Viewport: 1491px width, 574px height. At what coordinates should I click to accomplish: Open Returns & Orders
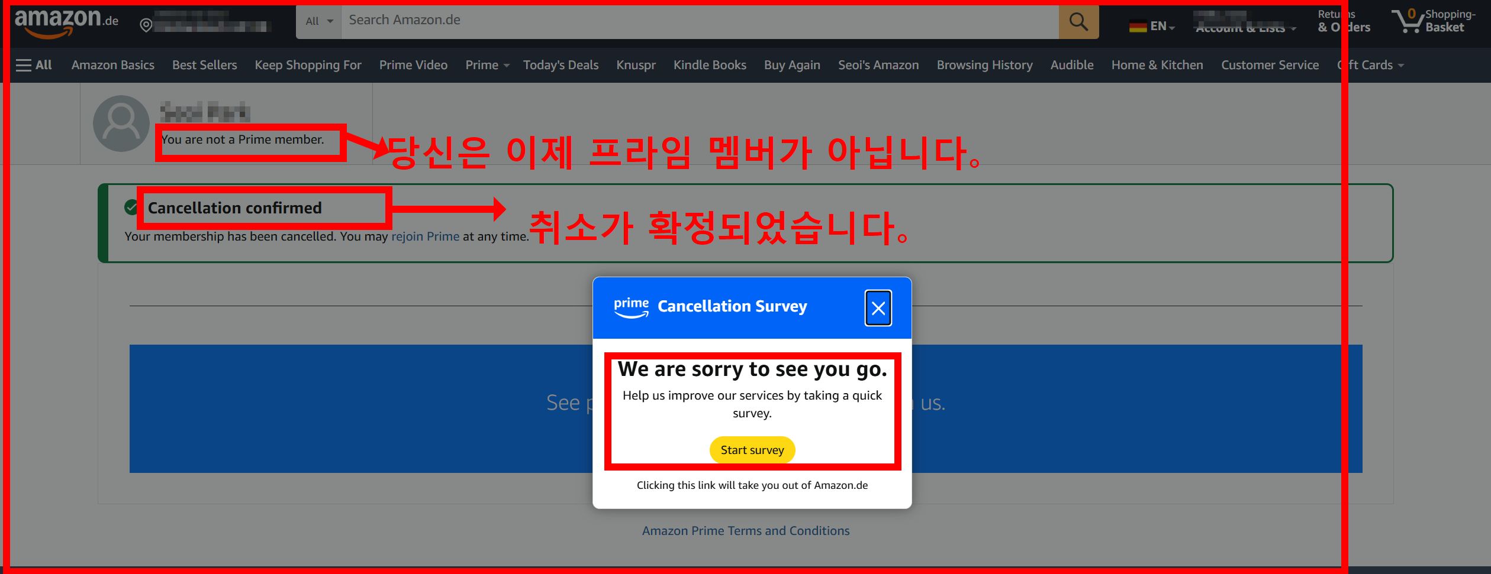[1344, 21]
